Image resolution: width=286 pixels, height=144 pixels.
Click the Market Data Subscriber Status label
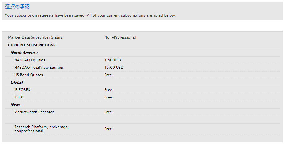[x=36, y=37]
